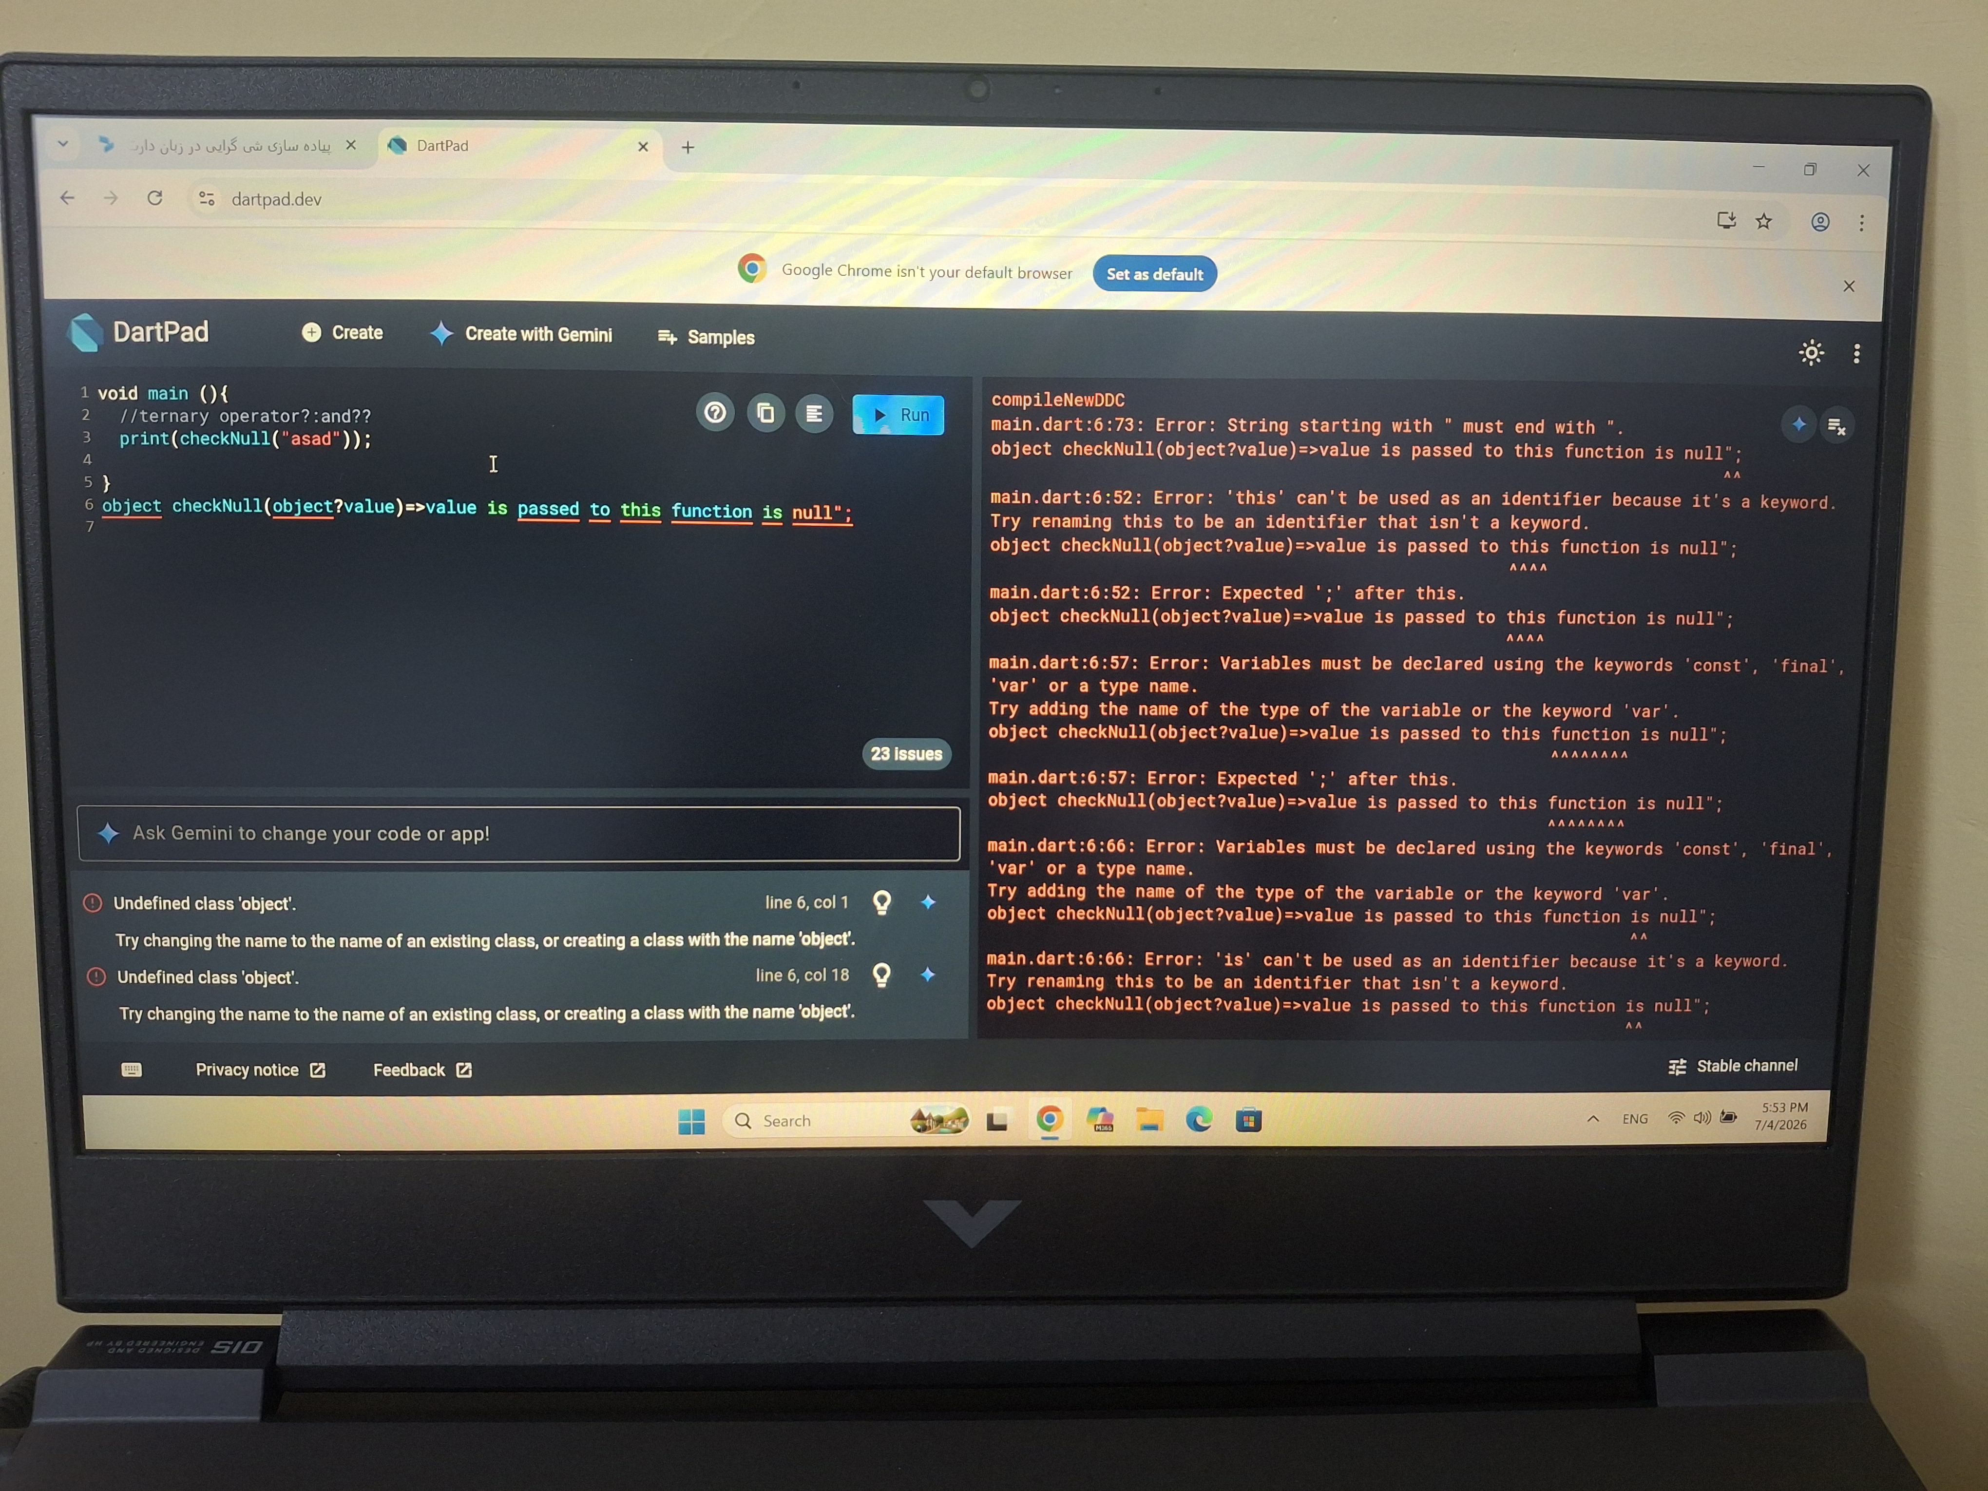Toggle light/dark theme sun icon
Image resolution: width=1988 pixels, height=1491 pixels.
click(1812, 352)
